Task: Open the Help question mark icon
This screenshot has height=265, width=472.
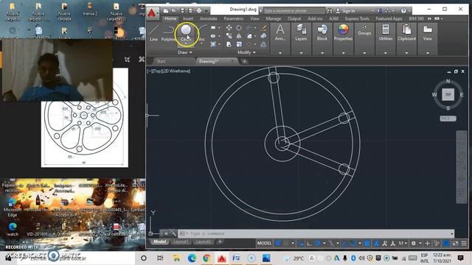Action: tap(403, 11)
